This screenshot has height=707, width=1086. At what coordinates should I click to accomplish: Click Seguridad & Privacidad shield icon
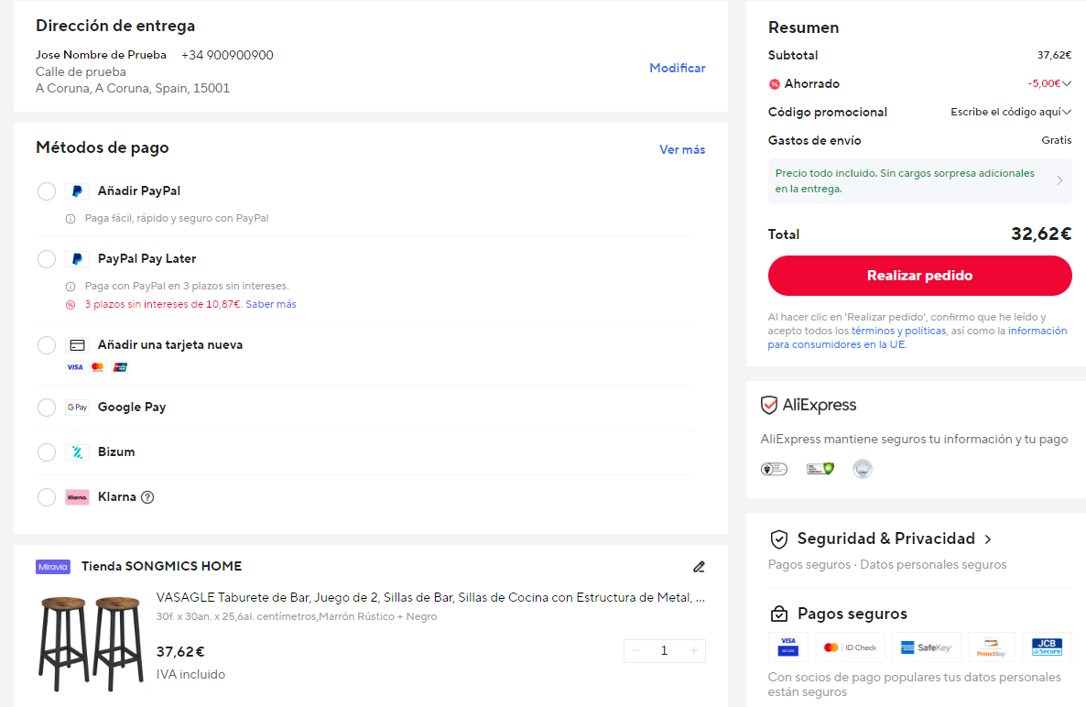click(x=779, y=539)
